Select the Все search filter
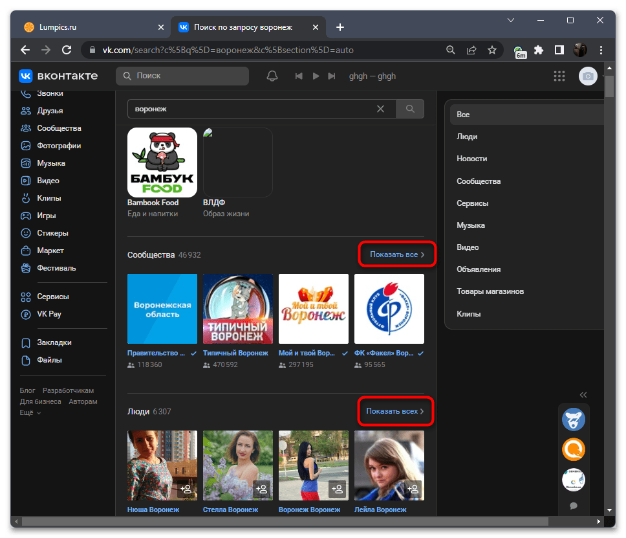Image resolution: width=626 pixels, height=538 pixels. point(526,115)
